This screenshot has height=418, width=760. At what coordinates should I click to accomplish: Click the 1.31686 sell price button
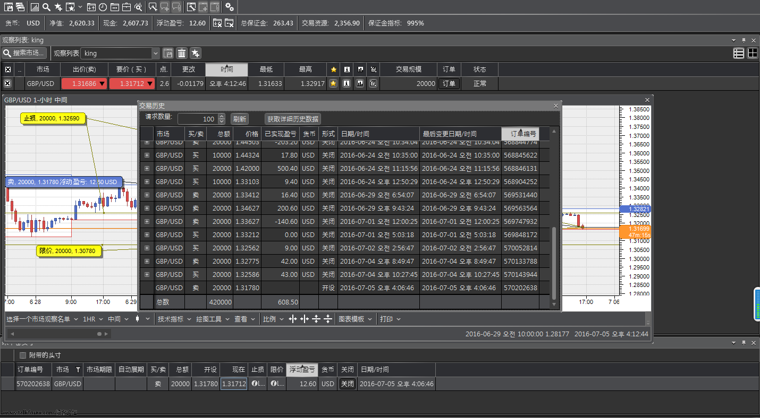[x=84, y=83]
